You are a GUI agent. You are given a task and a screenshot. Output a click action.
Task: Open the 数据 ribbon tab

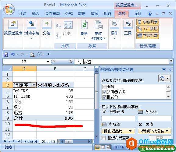[82, 14]
